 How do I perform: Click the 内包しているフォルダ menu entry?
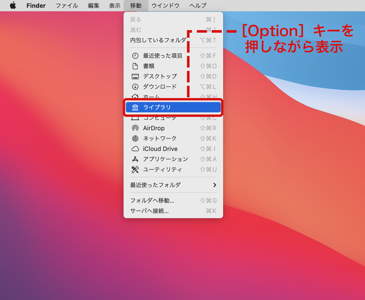click(x=155, y=40)
